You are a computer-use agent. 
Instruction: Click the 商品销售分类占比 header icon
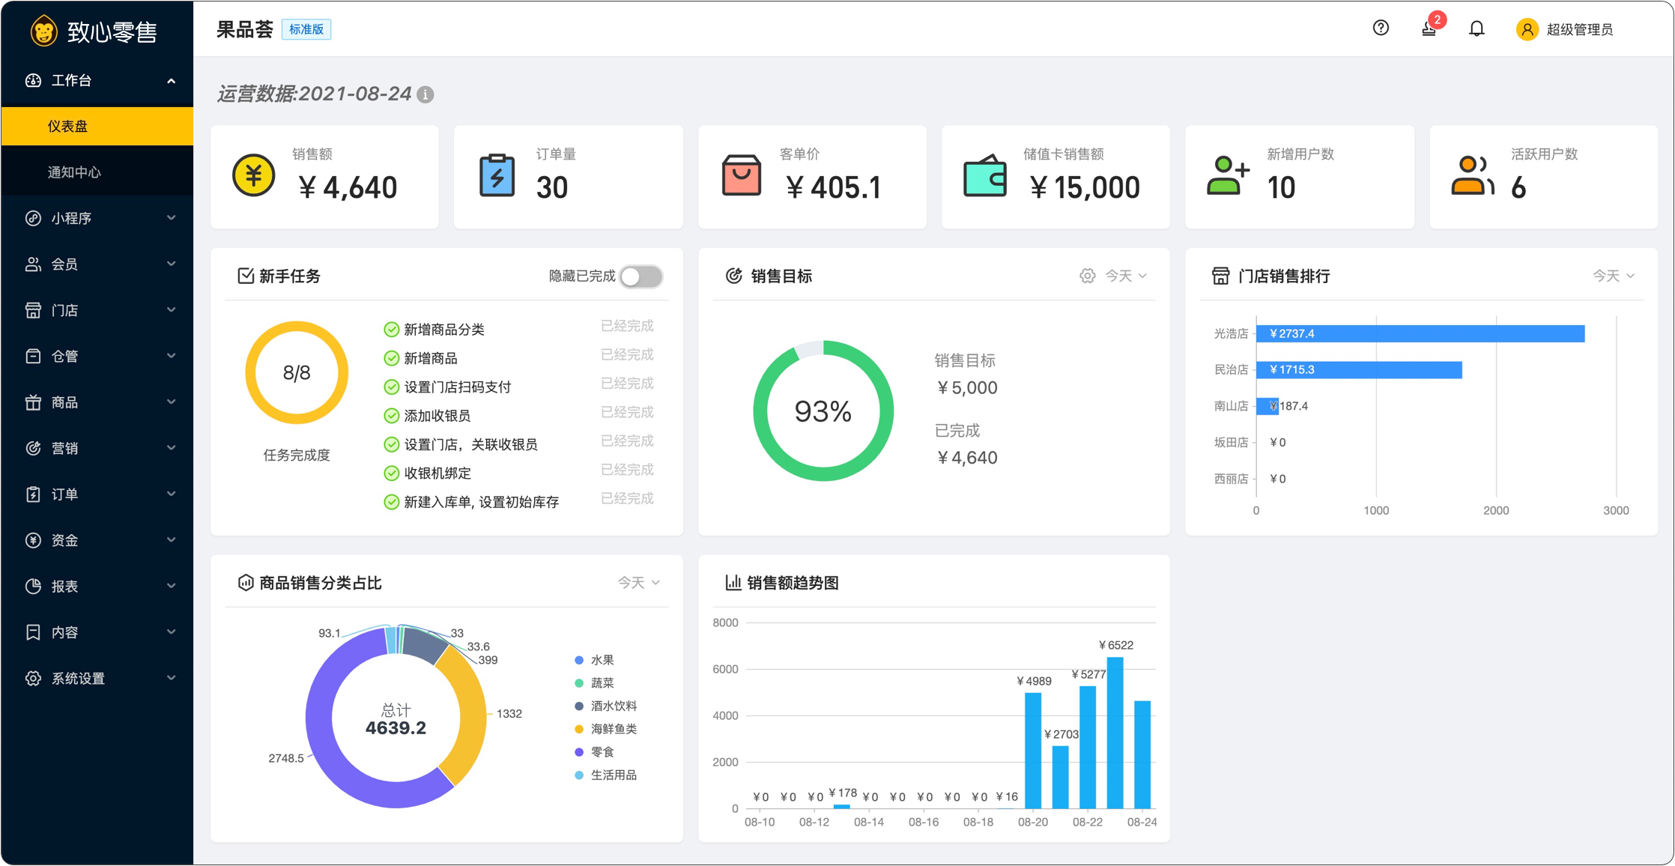click(x=245, y=582)
